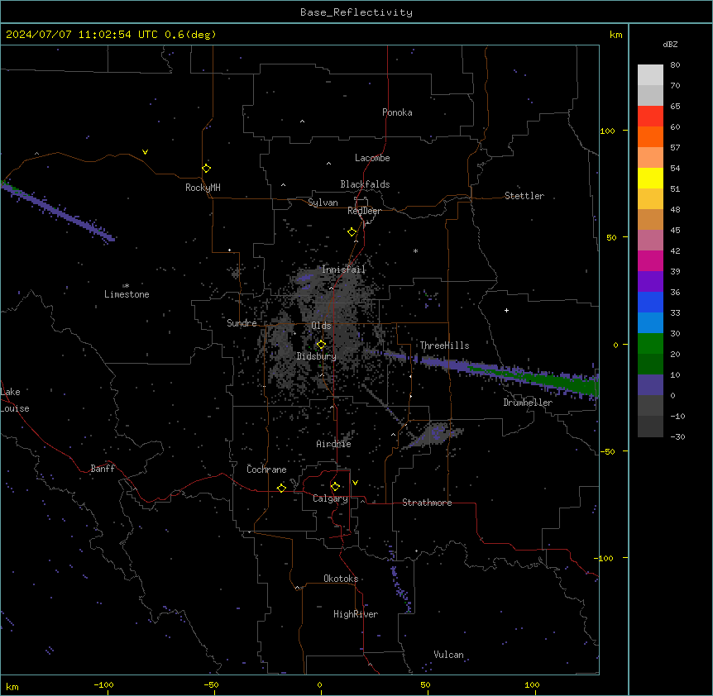Viewport: 713px width, 696px height.
Task: Click the Cochrane town label
Action: 266,470
